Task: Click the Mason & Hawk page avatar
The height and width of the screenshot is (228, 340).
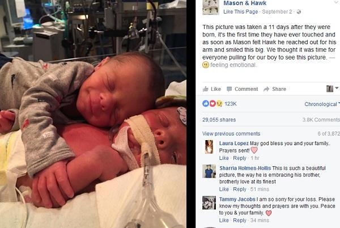Action: tap(211, 7)
